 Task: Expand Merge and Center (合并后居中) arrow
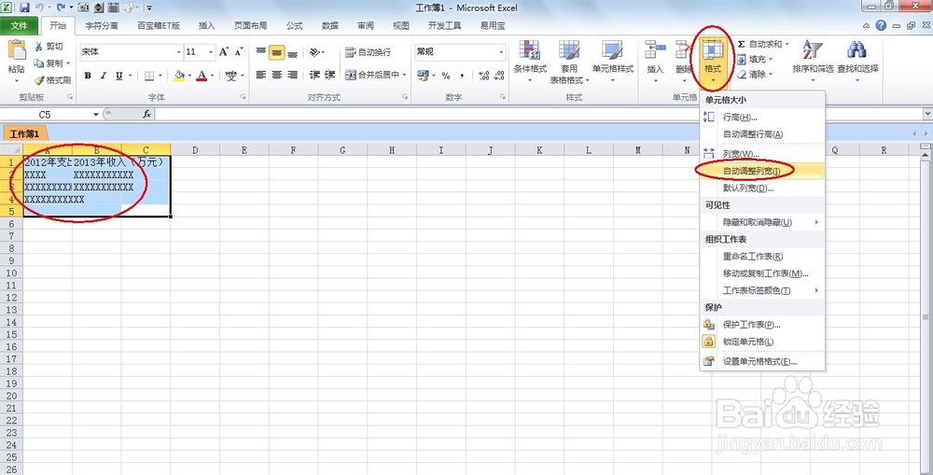[404, 75]
